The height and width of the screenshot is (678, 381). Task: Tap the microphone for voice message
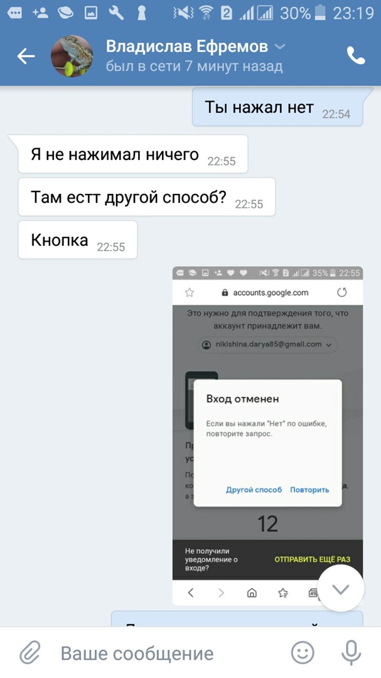pos(351,652)
